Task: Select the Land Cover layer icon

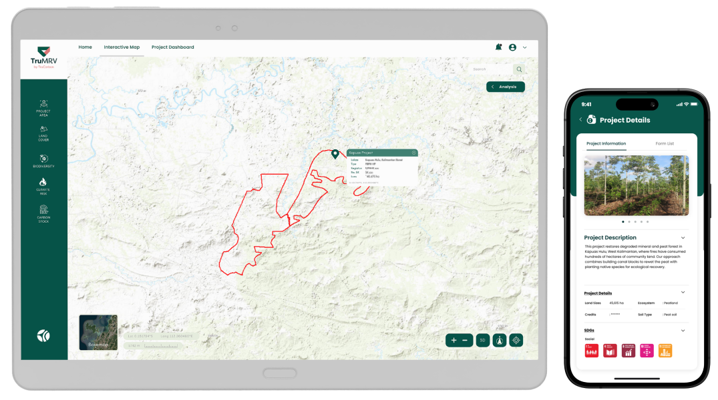Action: [43, 131]
